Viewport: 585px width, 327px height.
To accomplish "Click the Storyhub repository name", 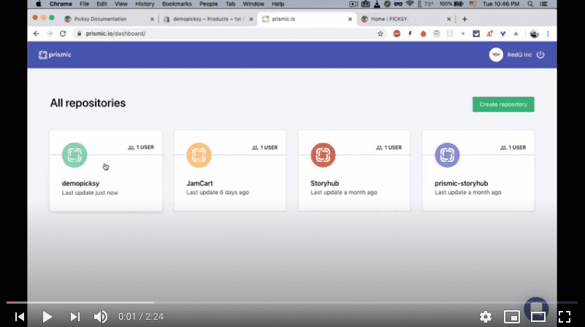I will tap(324, 183).
